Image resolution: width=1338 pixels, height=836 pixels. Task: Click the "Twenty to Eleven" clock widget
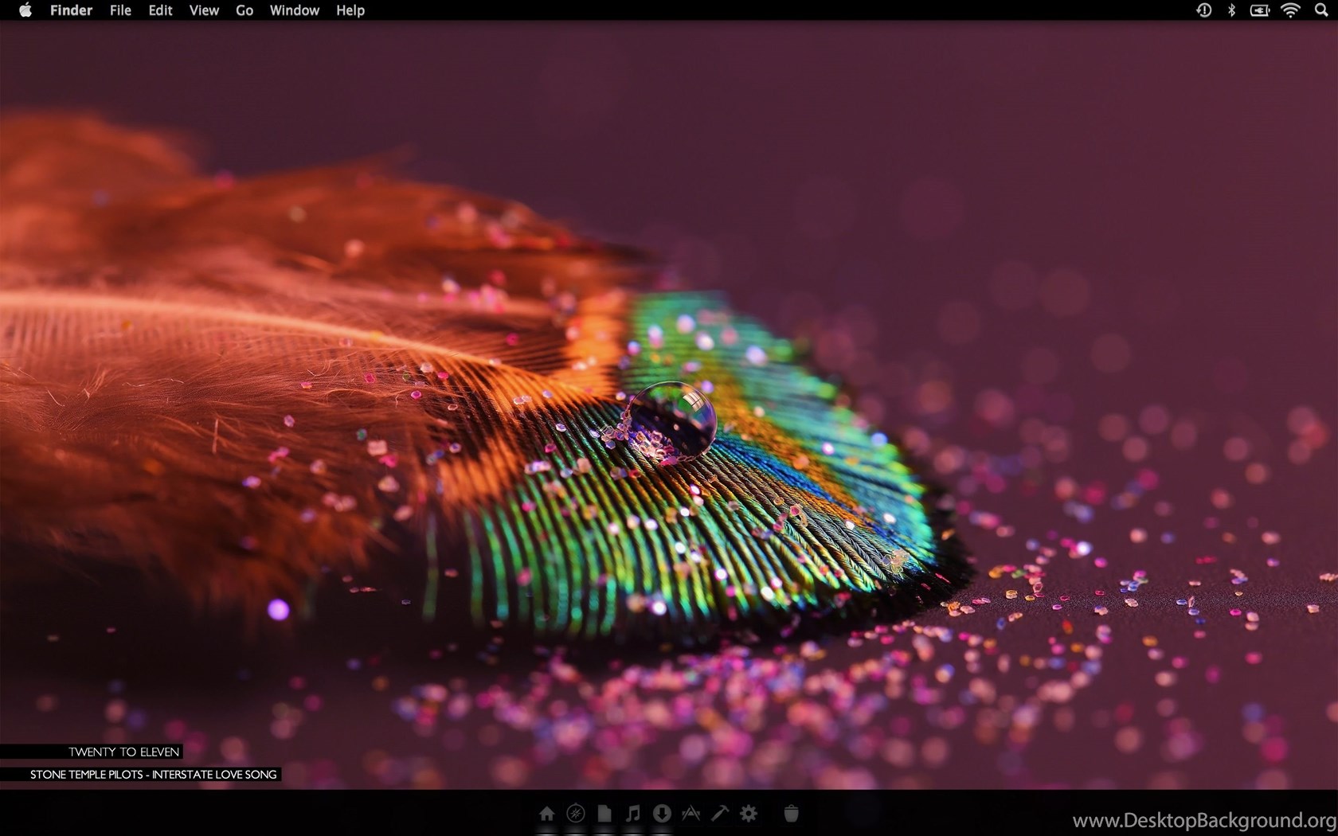(123, 752)
